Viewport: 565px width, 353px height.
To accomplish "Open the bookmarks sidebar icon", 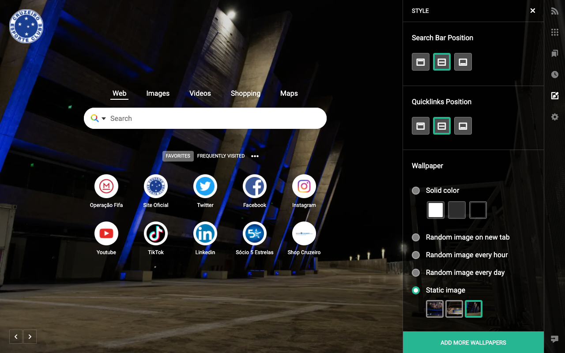I will [x=555, y=53].
